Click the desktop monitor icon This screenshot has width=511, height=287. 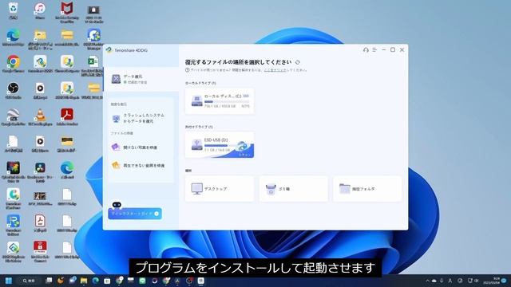(197, 189)
